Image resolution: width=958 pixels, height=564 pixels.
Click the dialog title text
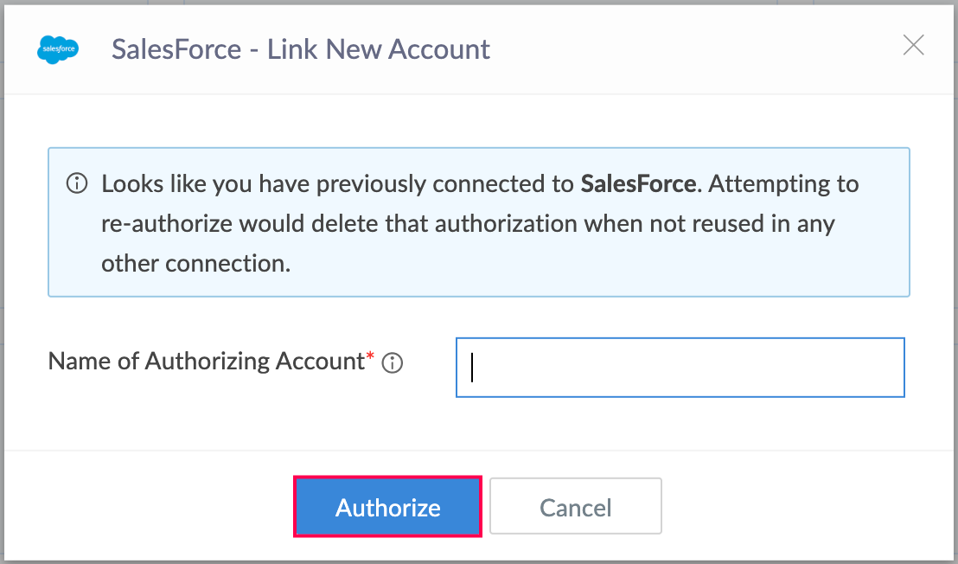pos(300,49)
